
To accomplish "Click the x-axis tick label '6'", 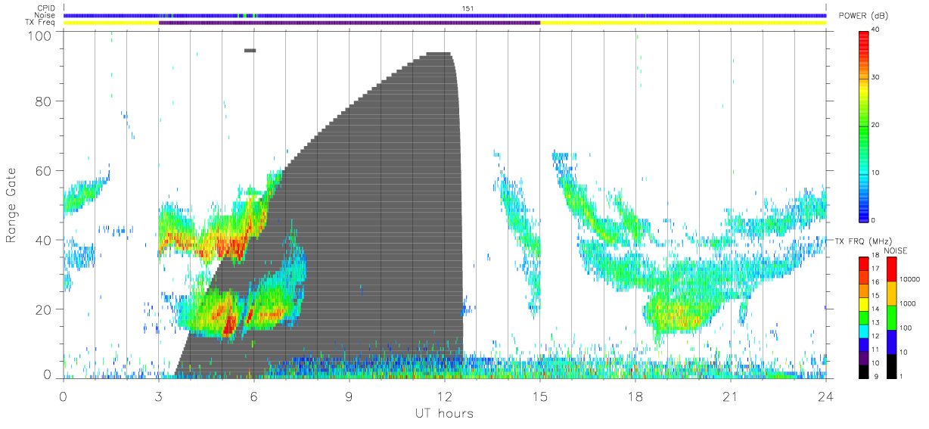I will [x=253, y=396].
